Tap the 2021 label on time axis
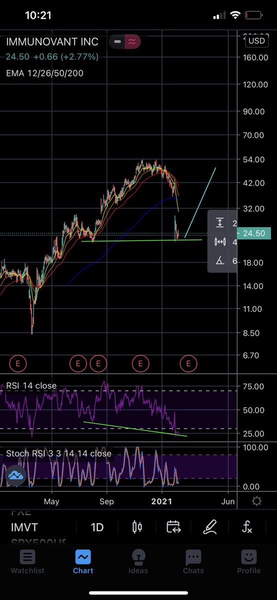This screenshot has height=600, width=277. click(162, 501)
